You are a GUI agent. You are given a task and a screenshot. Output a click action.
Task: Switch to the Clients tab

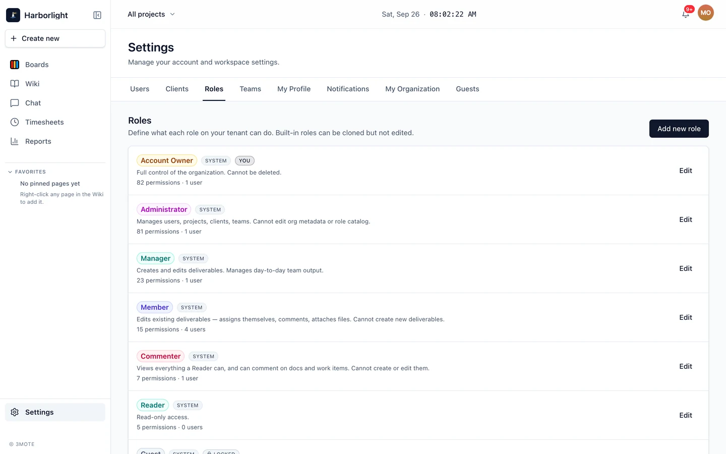(177, 89)
